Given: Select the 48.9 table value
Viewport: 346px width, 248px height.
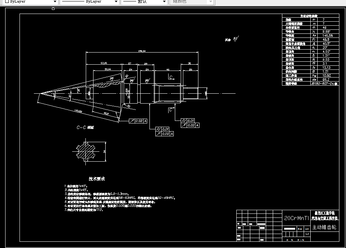Looking at the screenshot, I should tap(326, 40).
